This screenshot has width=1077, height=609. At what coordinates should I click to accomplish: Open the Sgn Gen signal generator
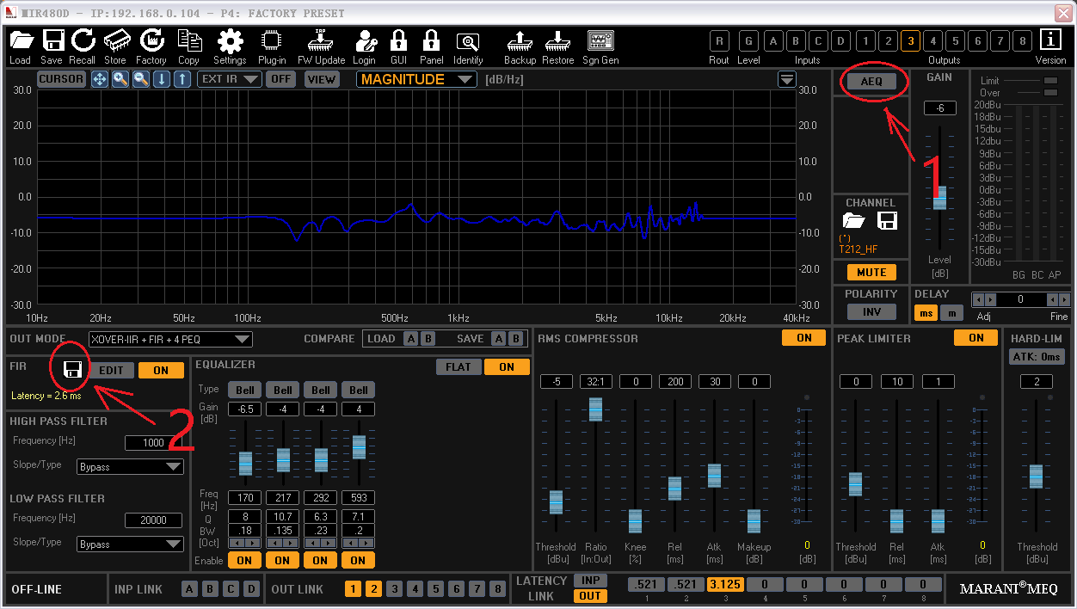[600, 40]
